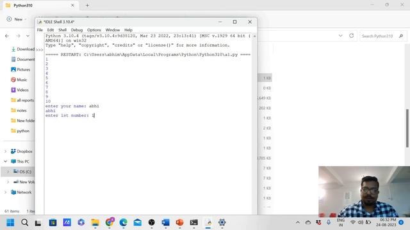Expand the Dropbox tree node

(6, 151)
